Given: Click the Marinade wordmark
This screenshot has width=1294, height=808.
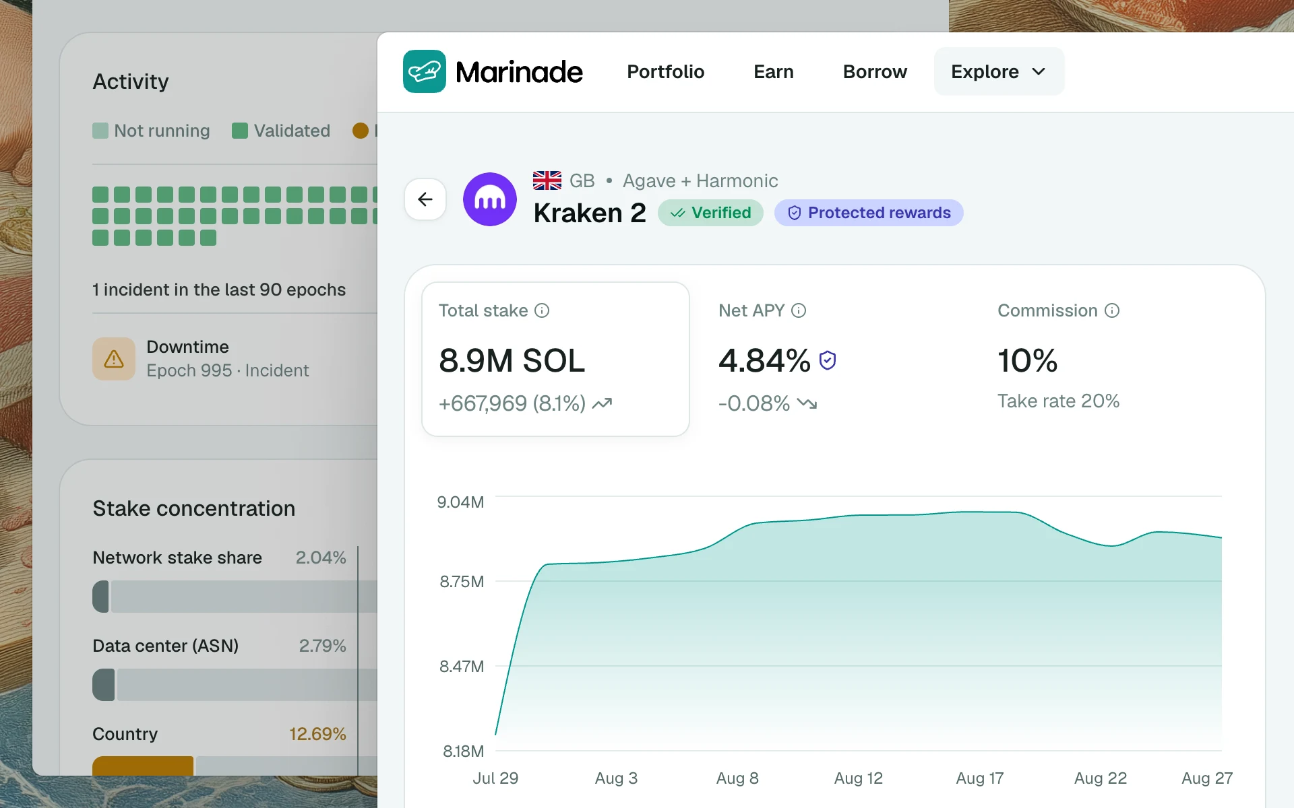Looking at the screenshot, I should point(519,72).
